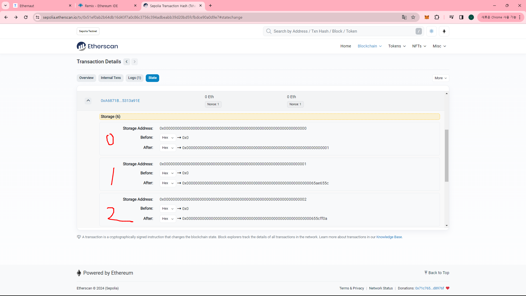Image resolution: width=526 pixels, height=296 pixels.
Task: Switch to the Logs (1) tab
Action: (x=135, y=78)
